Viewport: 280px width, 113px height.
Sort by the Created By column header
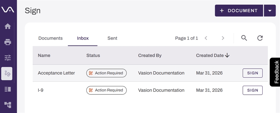tap(150, 55)
